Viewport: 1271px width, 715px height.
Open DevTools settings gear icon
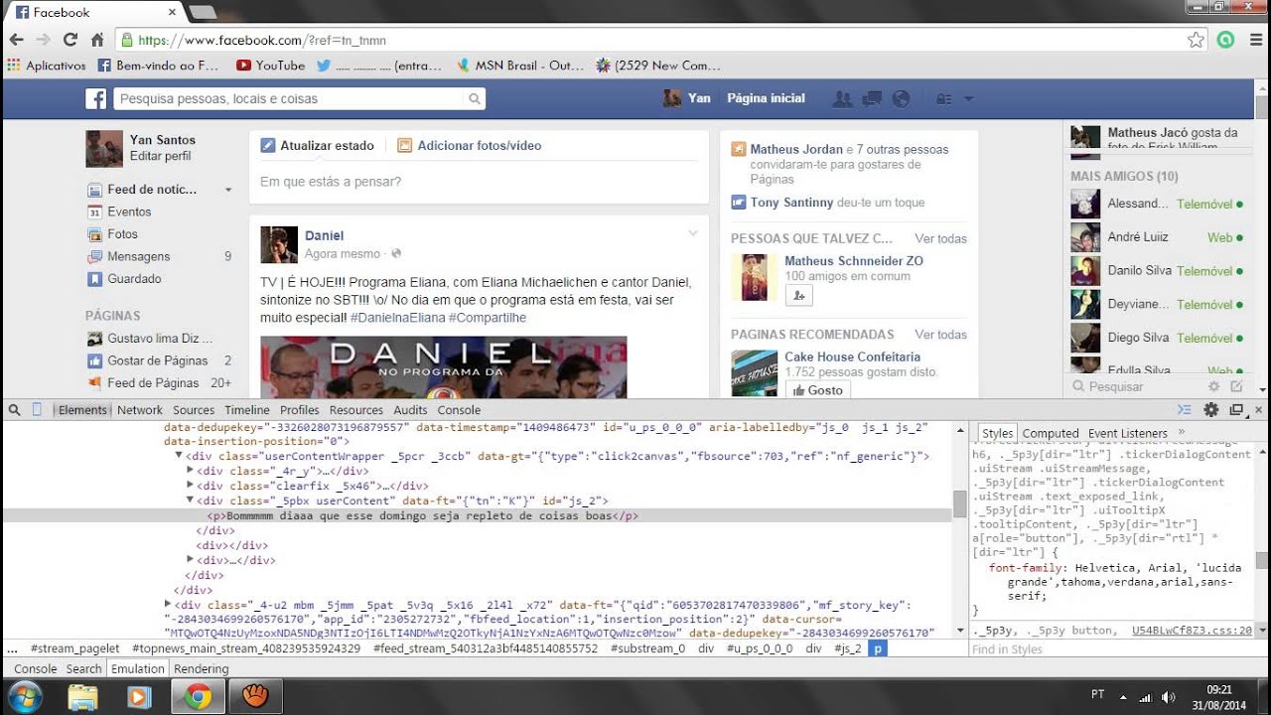point(1210,409)
